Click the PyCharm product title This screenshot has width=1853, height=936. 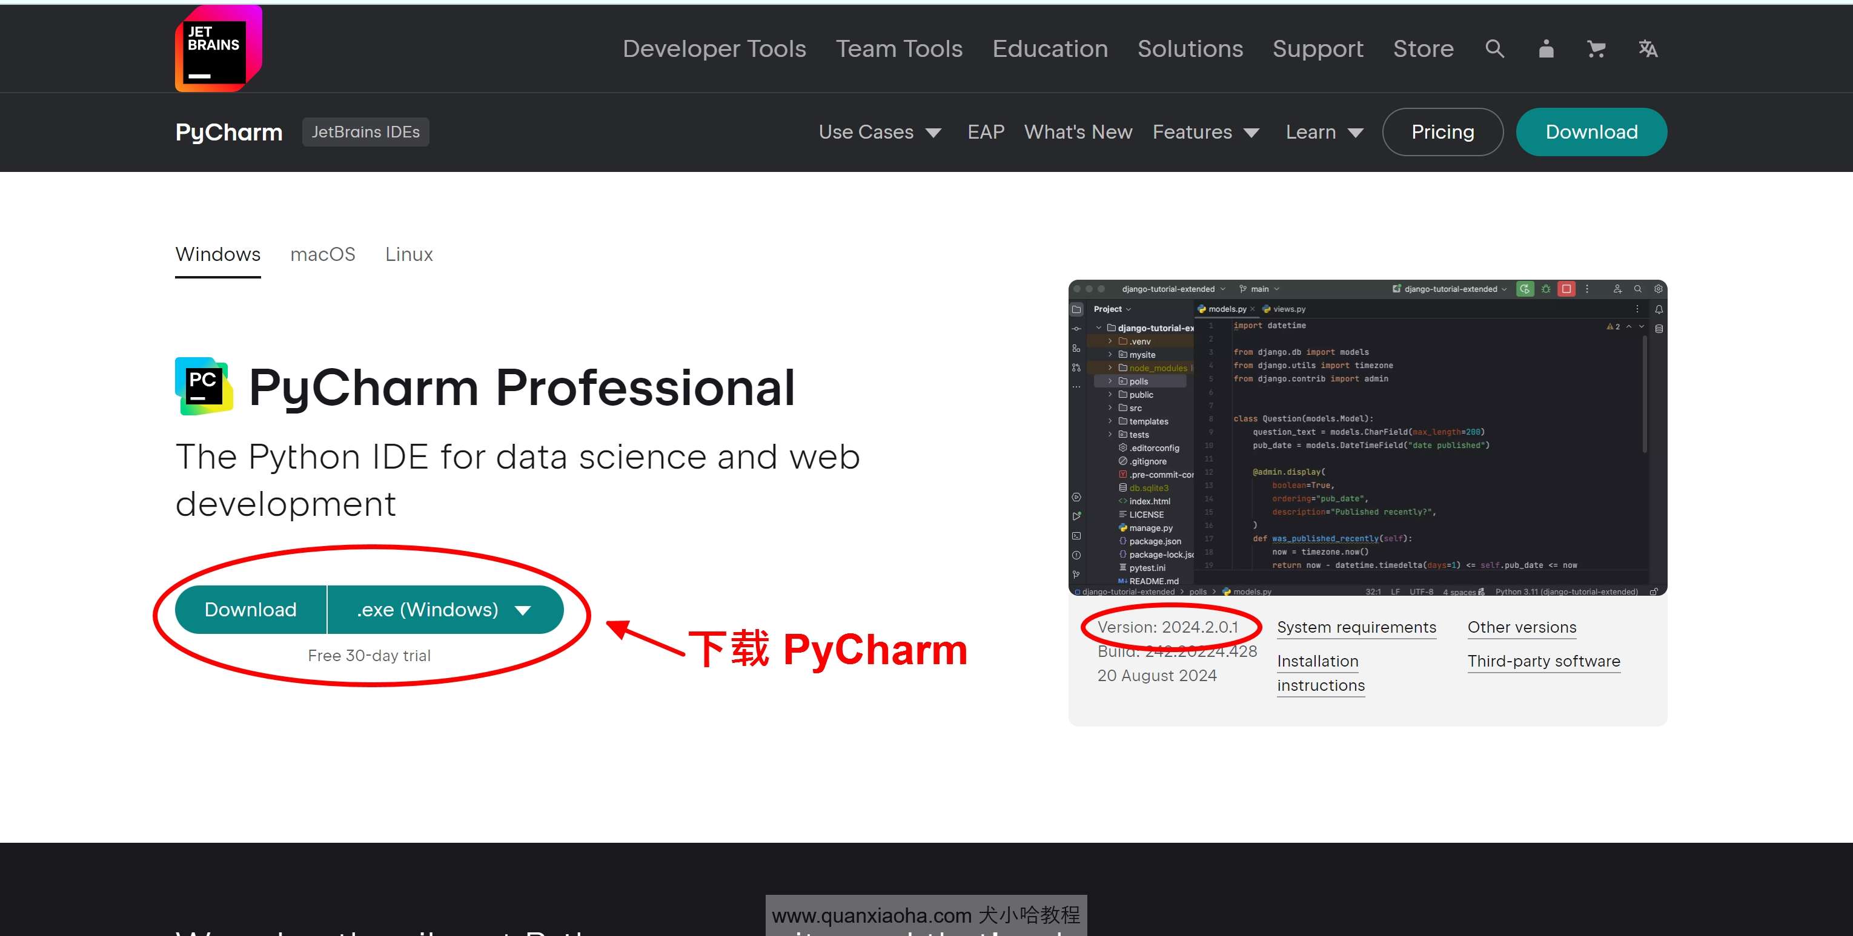(x=229, y=132)
